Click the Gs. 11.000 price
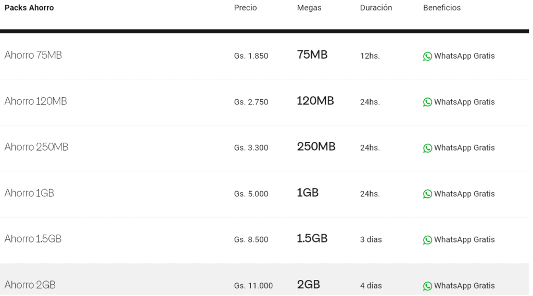This screenshot has width=533, height=296. (253, 286)
